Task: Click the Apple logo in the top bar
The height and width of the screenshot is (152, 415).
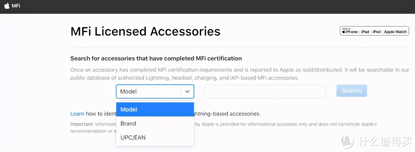Action: (7, 6)
